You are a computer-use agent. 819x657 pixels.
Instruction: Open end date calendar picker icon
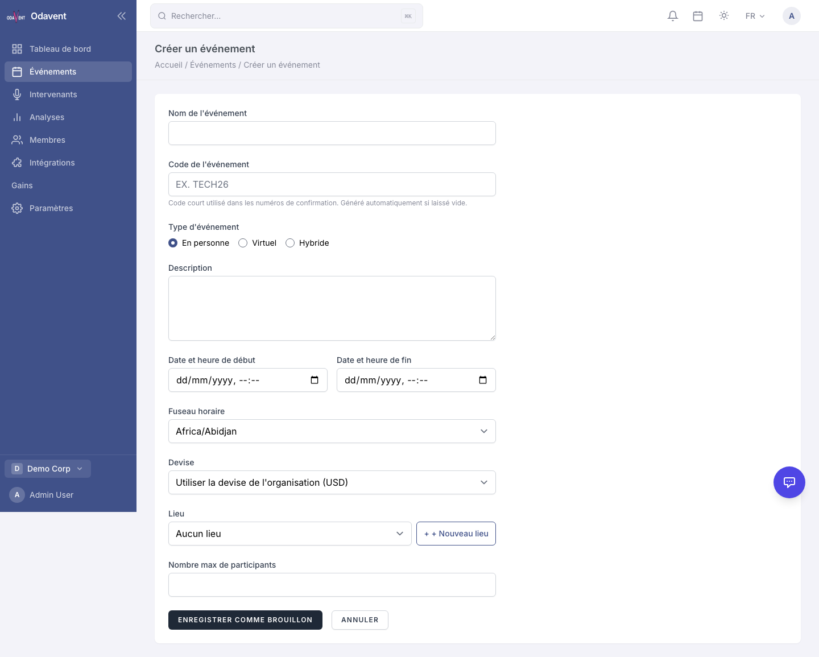point(483,380)
